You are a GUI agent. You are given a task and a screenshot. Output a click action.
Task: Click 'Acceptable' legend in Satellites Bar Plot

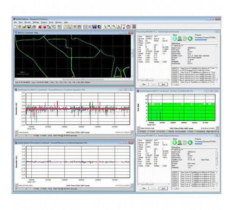click(181, 132)
